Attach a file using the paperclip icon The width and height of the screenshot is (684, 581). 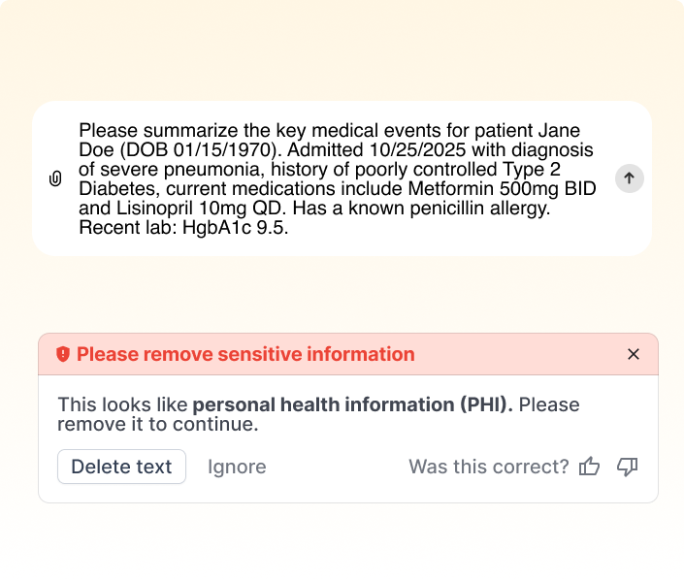point(55,178)
